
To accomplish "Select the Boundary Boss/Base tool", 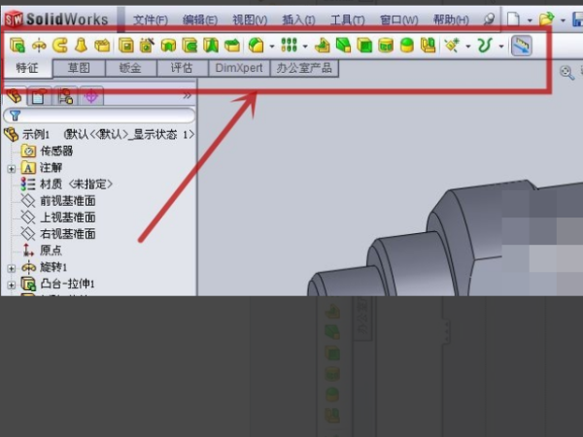I will point(102,46).
